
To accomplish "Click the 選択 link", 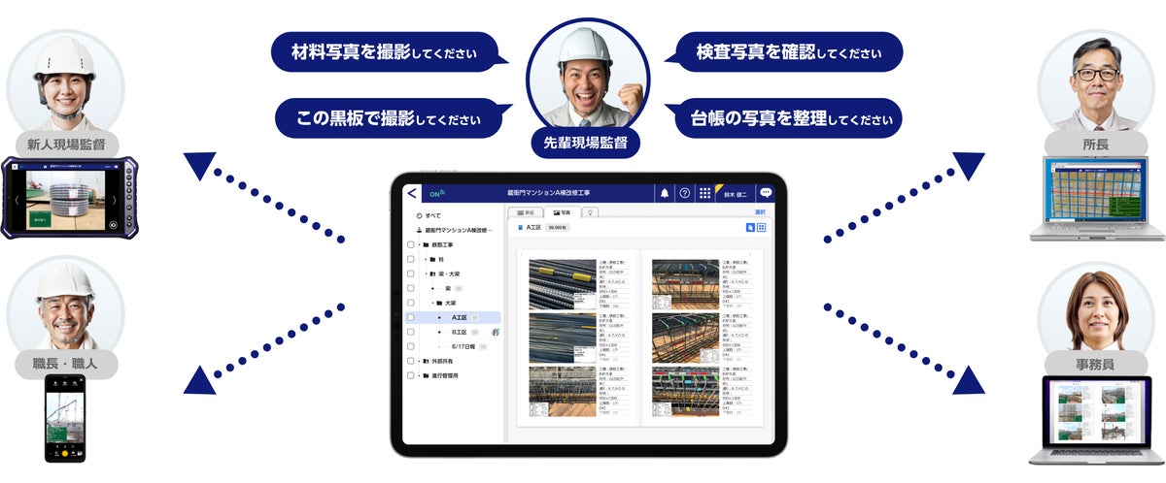I will (x=760, y=211).
